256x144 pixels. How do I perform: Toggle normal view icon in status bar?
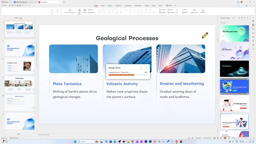coord(215,138)
